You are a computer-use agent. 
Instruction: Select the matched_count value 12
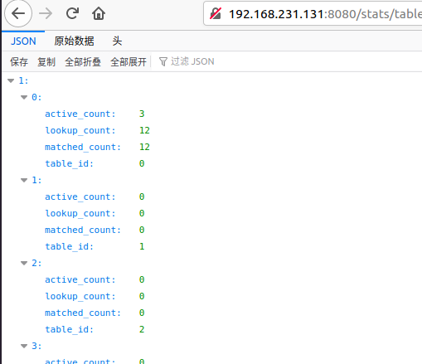[144, 147]
